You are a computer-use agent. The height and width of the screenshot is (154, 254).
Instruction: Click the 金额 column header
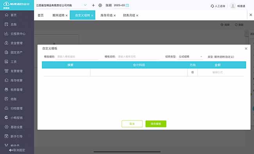click(218, 65)
